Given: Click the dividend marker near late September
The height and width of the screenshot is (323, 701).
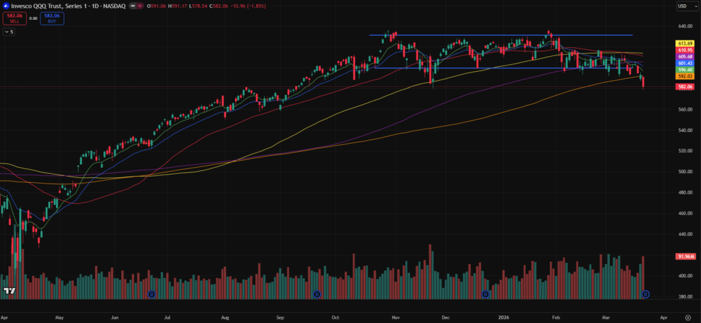Looking at the screenshot, I should point(317,294).
